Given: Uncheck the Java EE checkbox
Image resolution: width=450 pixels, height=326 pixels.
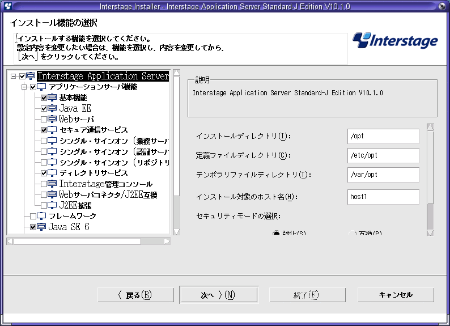Looking at the screenshot, I should pos(44,108).
